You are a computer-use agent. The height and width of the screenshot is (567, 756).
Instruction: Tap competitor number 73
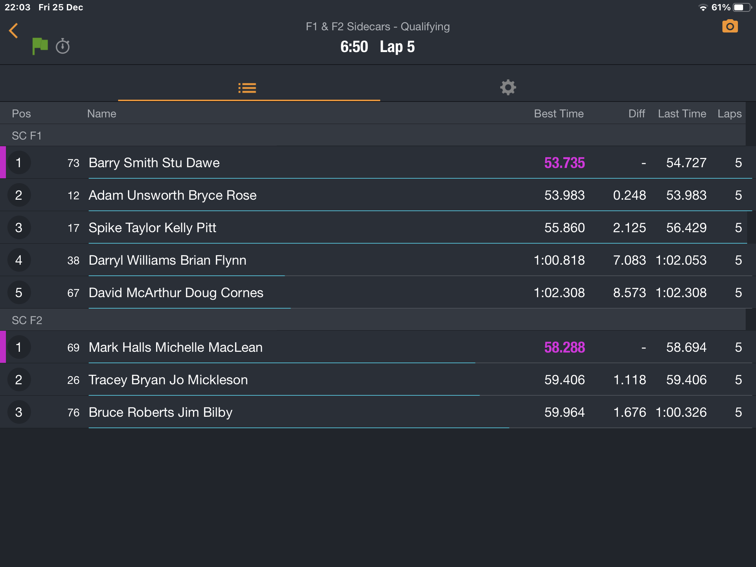[x=73, y=163]
